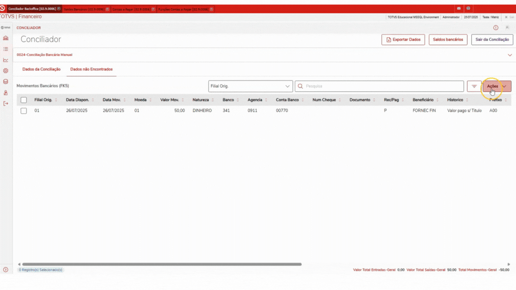This screenshot has height=290, width=516.
Task: Sort by Num Cheque column arrows
Action: (340, 100)
